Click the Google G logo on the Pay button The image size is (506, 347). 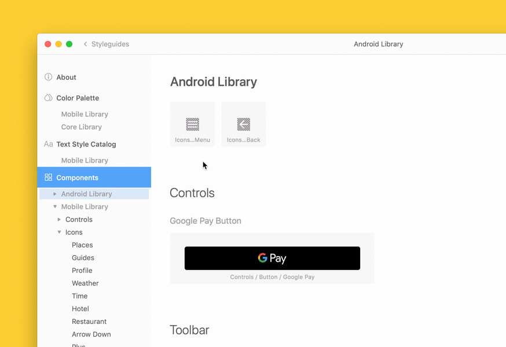[x=263, y=258]
